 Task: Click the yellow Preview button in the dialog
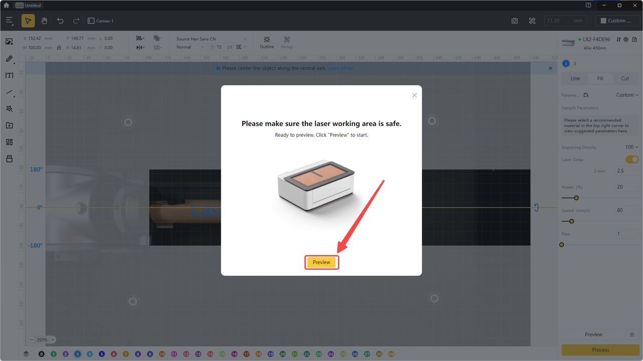(x=321, y=262)
